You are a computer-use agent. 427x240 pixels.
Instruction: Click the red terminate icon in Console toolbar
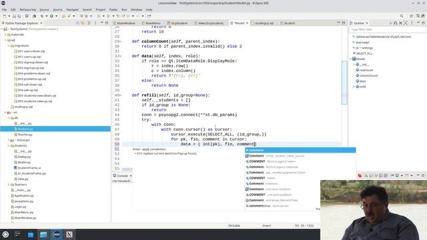click(x=360, y=176)
